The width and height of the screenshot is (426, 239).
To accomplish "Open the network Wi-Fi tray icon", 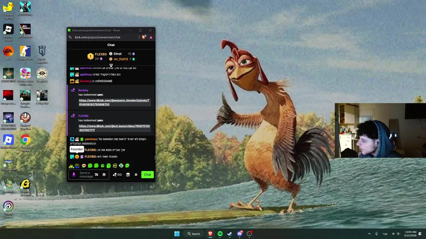I will pyautogui.click(x=393, y=234).
